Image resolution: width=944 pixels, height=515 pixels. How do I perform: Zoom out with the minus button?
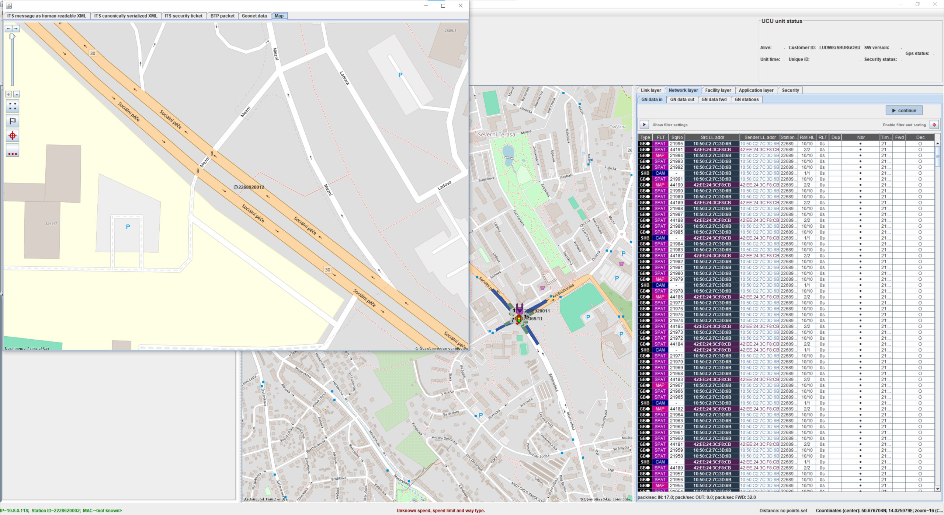pyautogui.click(x=16, y=94)
